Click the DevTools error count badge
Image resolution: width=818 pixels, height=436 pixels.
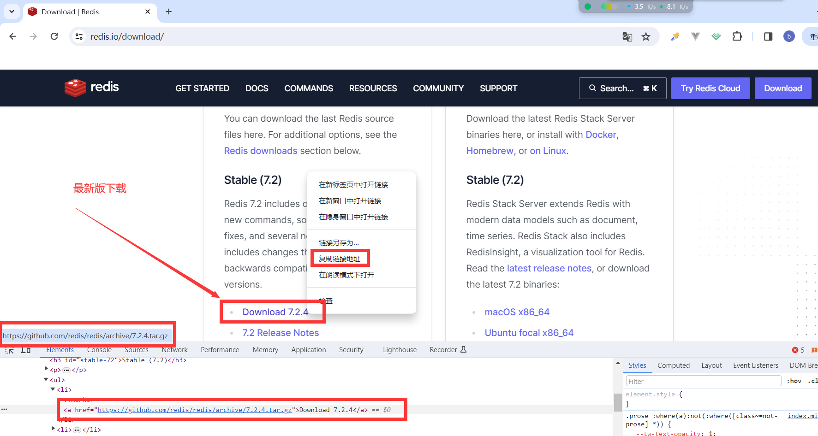point(798,350)
